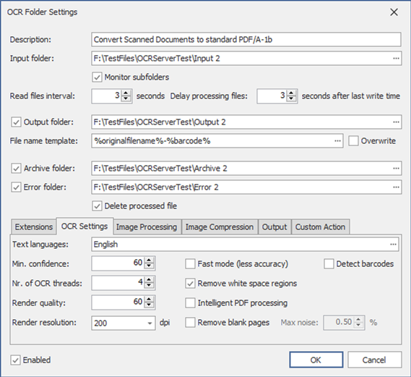This screenshot has width=411, height=377.
Task: Browse for the Error folder path
Action: [x=396, y=187]
